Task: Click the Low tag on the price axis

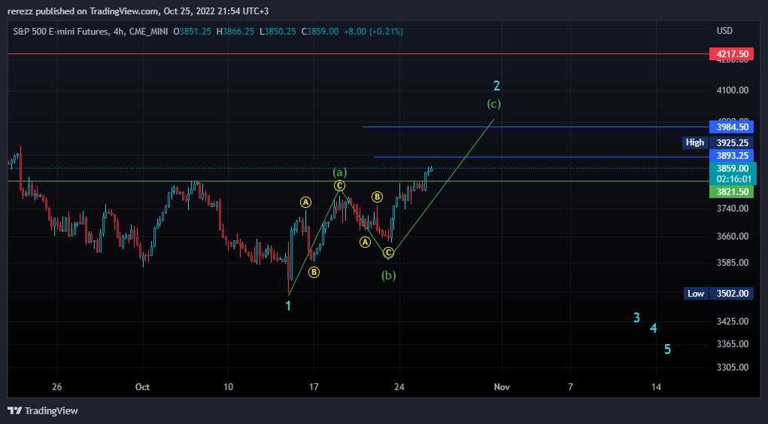Action: coord(696,294)
